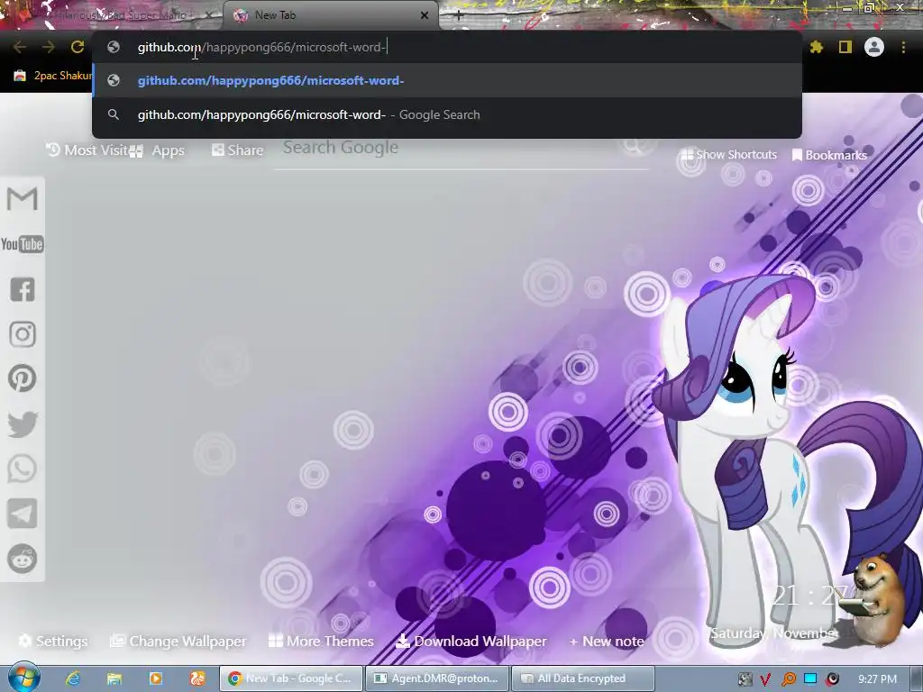Click Change Wallpaper
This screenshot has height=692, width=923.
(x=178, y=642)
